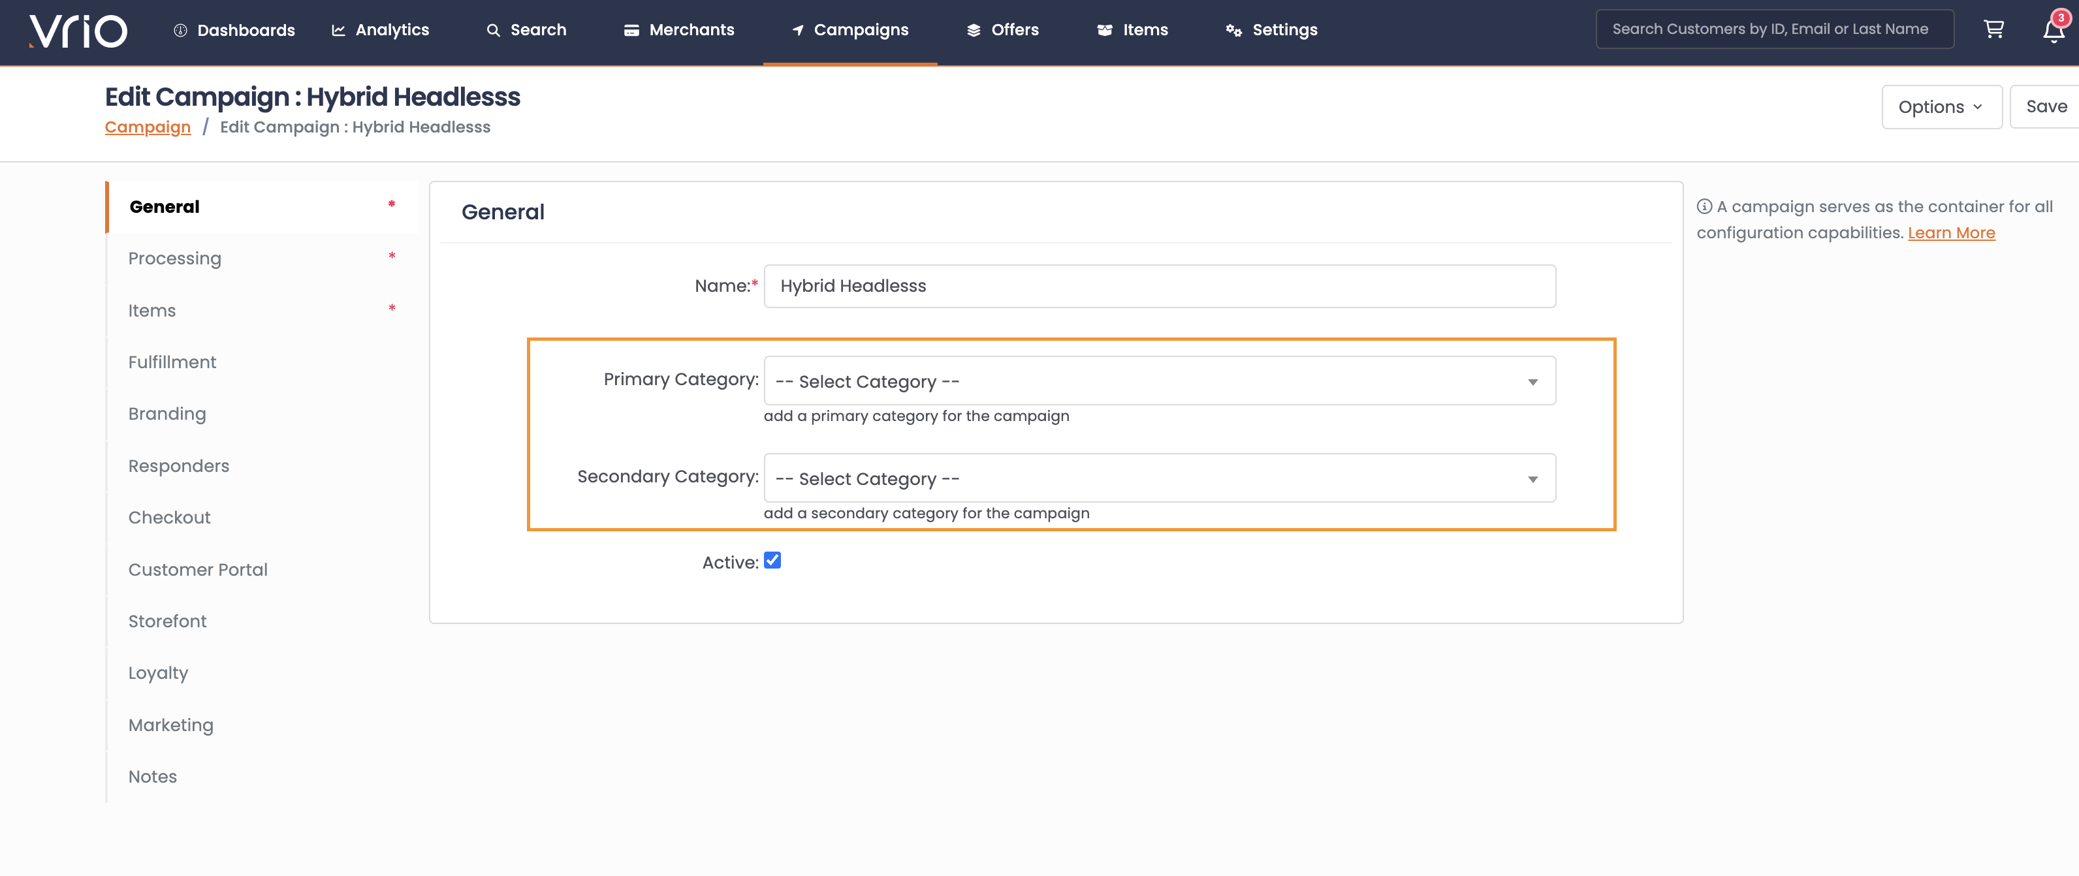Select the Loyalty sidebar tab
Image resolution: width=2079 pixels, height=876 pixels.
click(262, 673)
